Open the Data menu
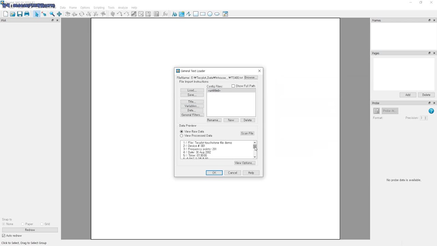This screenshot has height=246, width=437. (63, 8)
